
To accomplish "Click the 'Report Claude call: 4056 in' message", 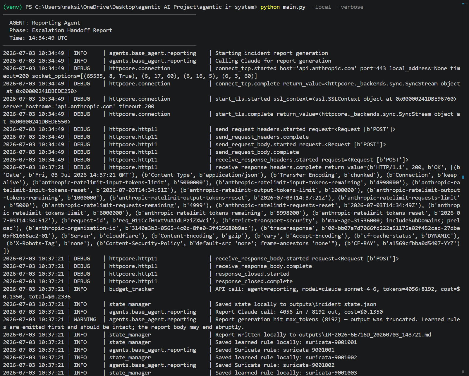I will point(259,312).
